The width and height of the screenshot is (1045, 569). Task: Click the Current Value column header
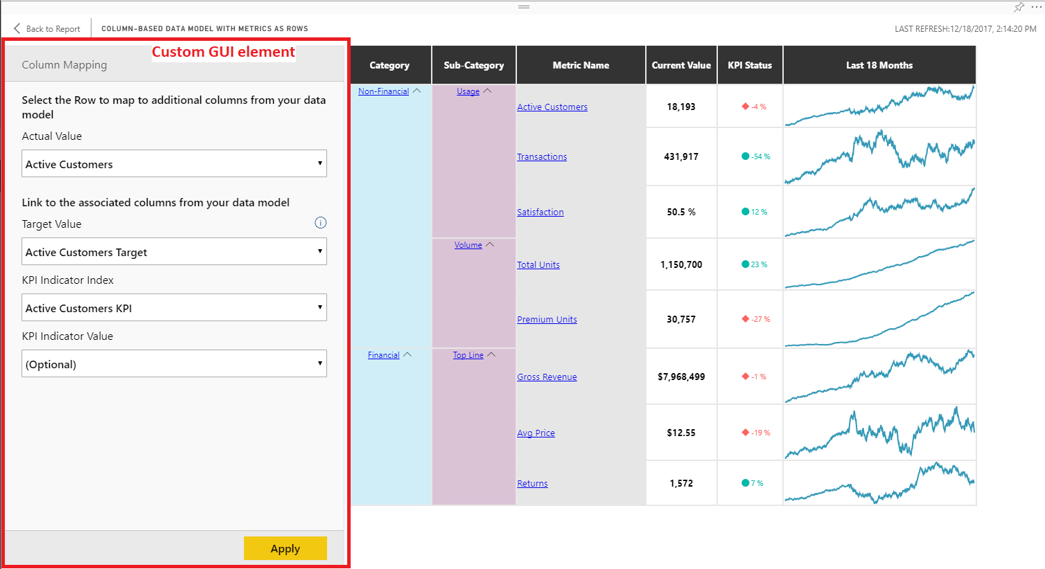pos(681,65)
